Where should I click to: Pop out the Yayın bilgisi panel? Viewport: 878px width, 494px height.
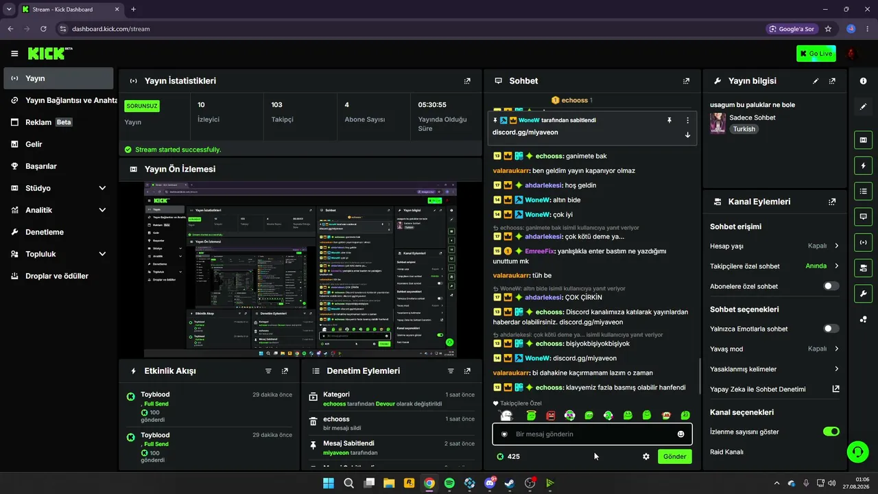pyautogui.click(x=832, y=81)
